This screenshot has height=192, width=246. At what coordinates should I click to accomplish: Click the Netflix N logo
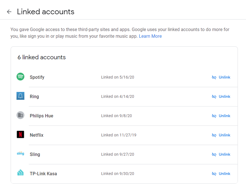pyautogui.click(x=20, y=134)
